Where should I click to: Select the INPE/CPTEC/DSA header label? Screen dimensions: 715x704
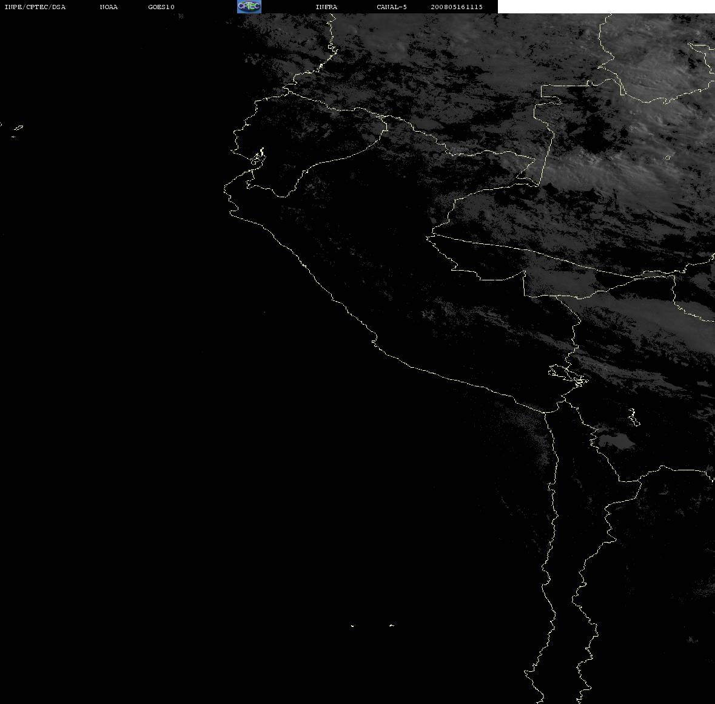[35, 7]
